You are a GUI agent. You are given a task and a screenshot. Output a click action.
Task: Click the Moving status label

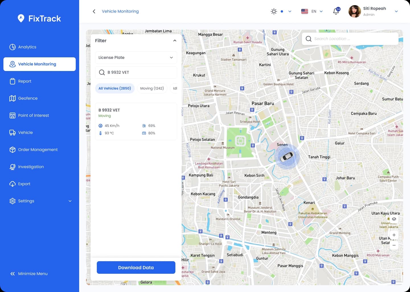[104, 116]
